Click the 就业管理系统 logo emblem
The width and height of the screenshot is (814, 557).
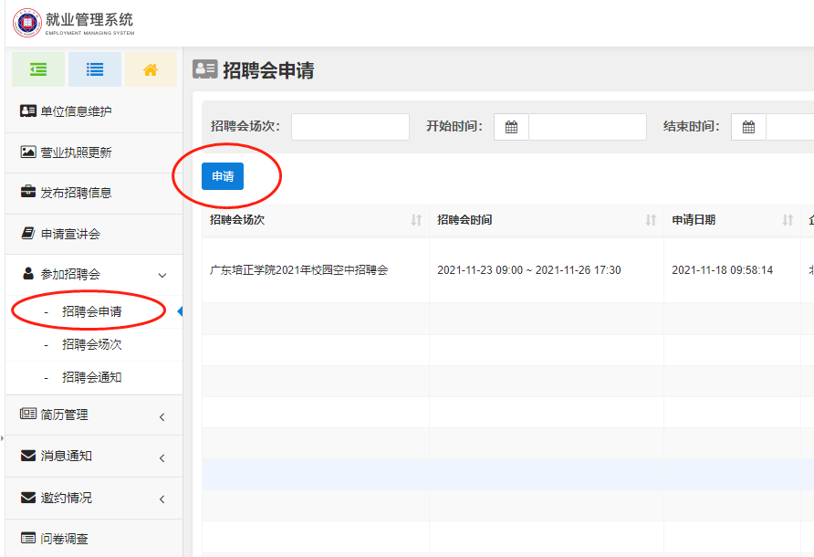click(x=27, y=23)
